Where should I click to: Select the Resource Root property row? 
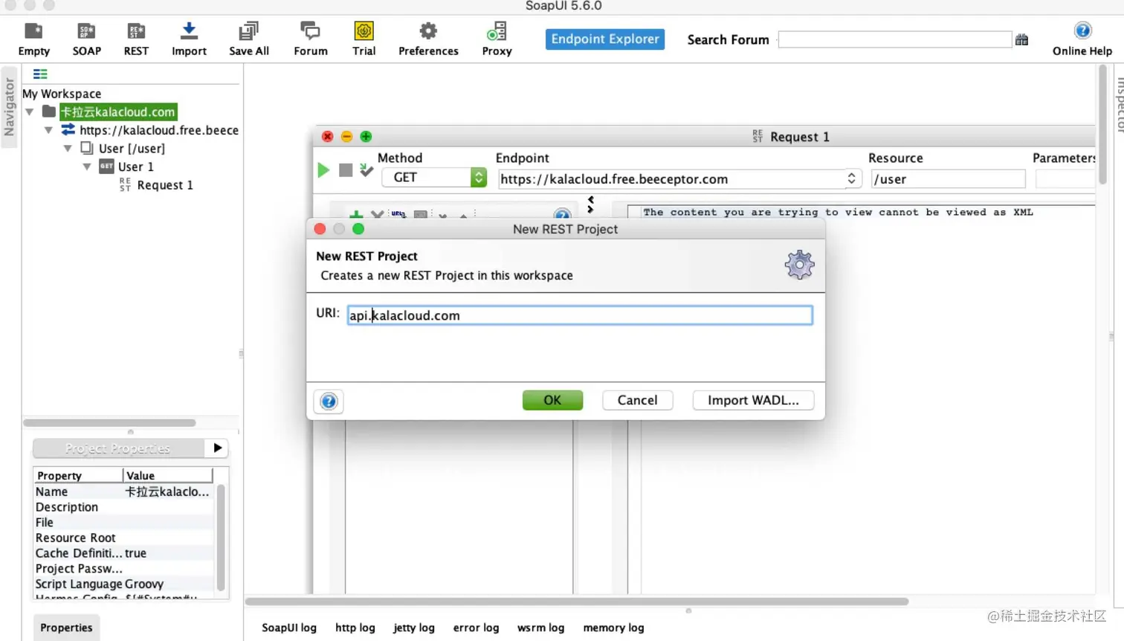(x=123, y=538)
